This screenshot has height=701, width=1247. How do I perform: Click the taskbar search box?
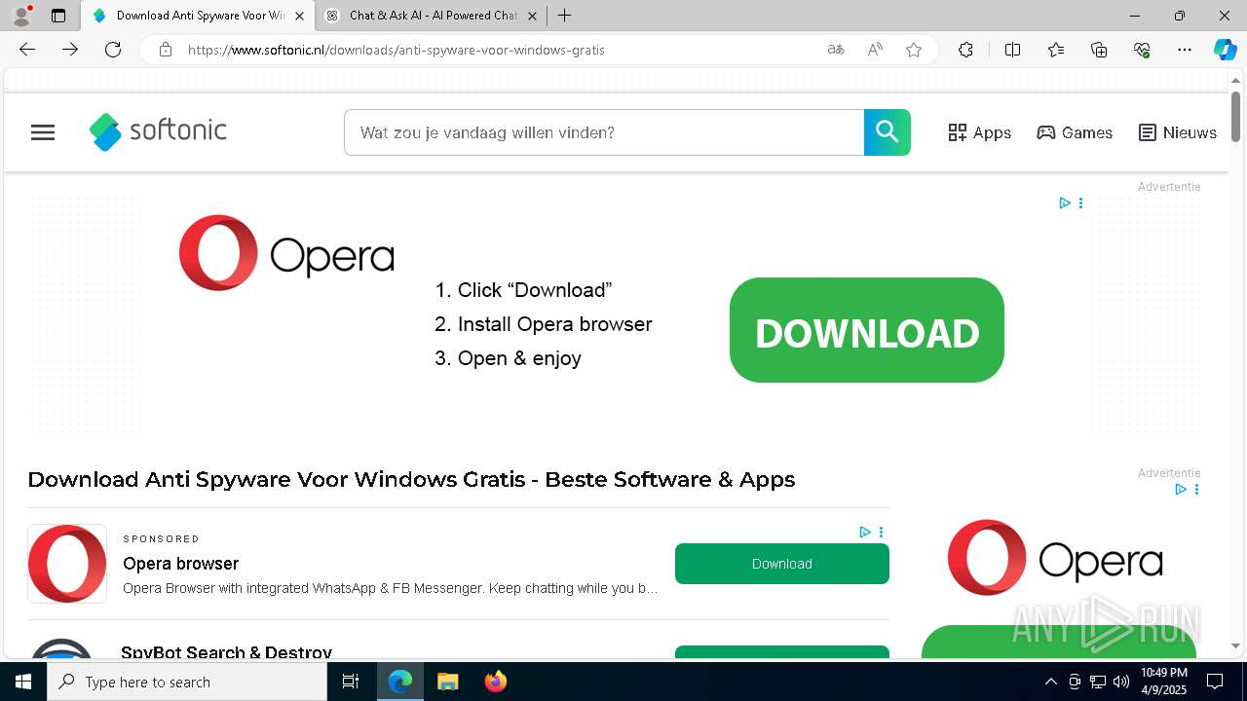tap(187, 682)
